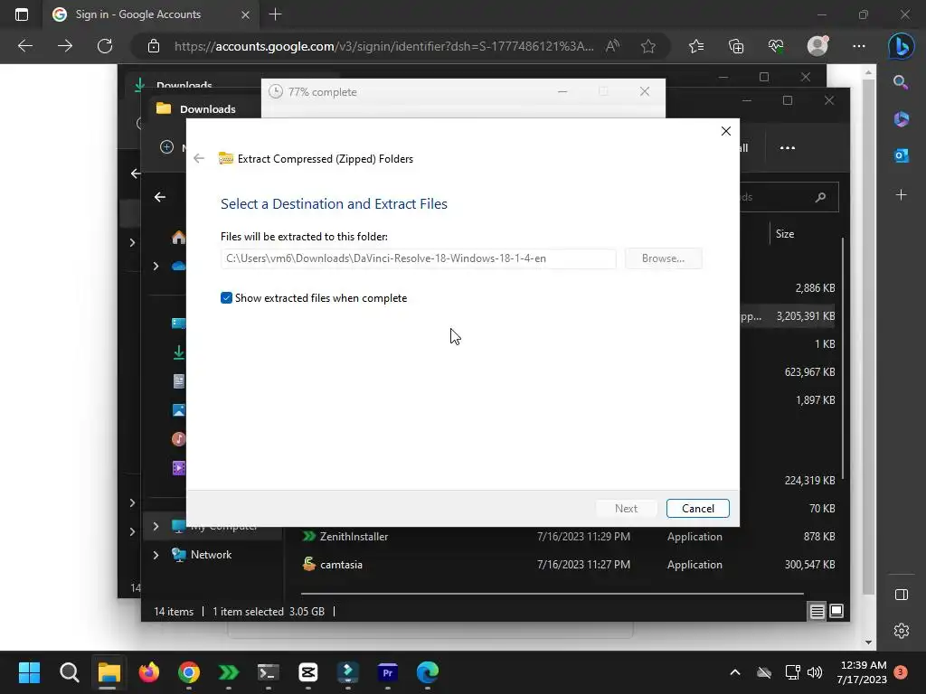Open Premiere Pro from the taskbar
This screenshot has height=694, width=926.
pos(387,672)
